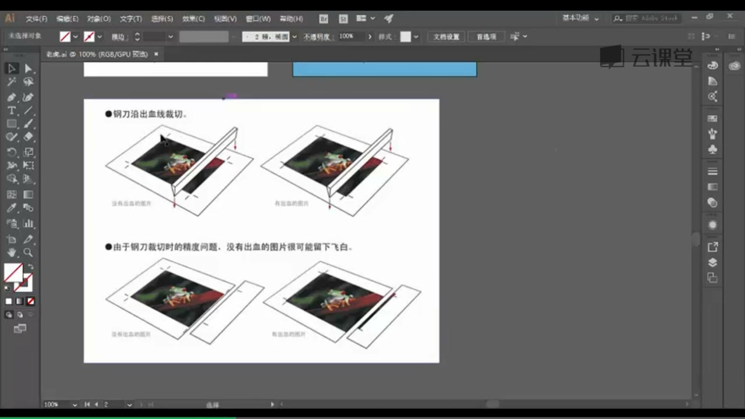Change the screen mode
Viewport: 745px width, 419px height.
click(20, 329)
